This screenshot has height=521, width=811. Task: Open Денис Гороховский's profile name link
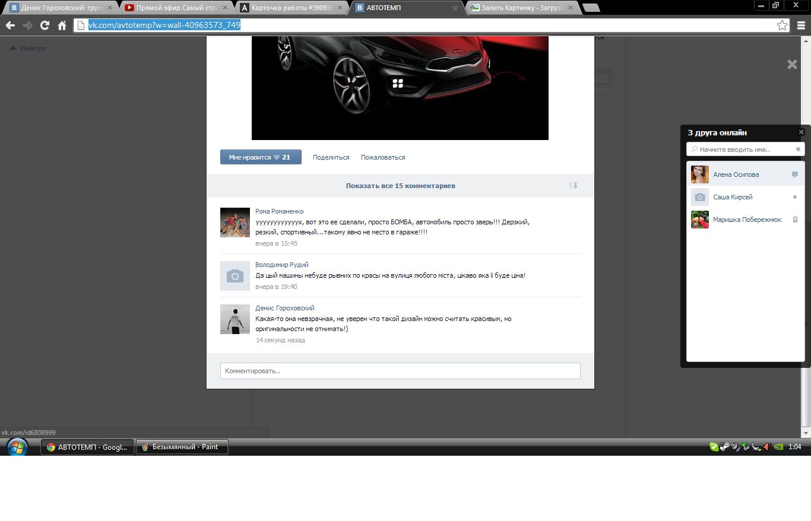(x=285, y=308)
